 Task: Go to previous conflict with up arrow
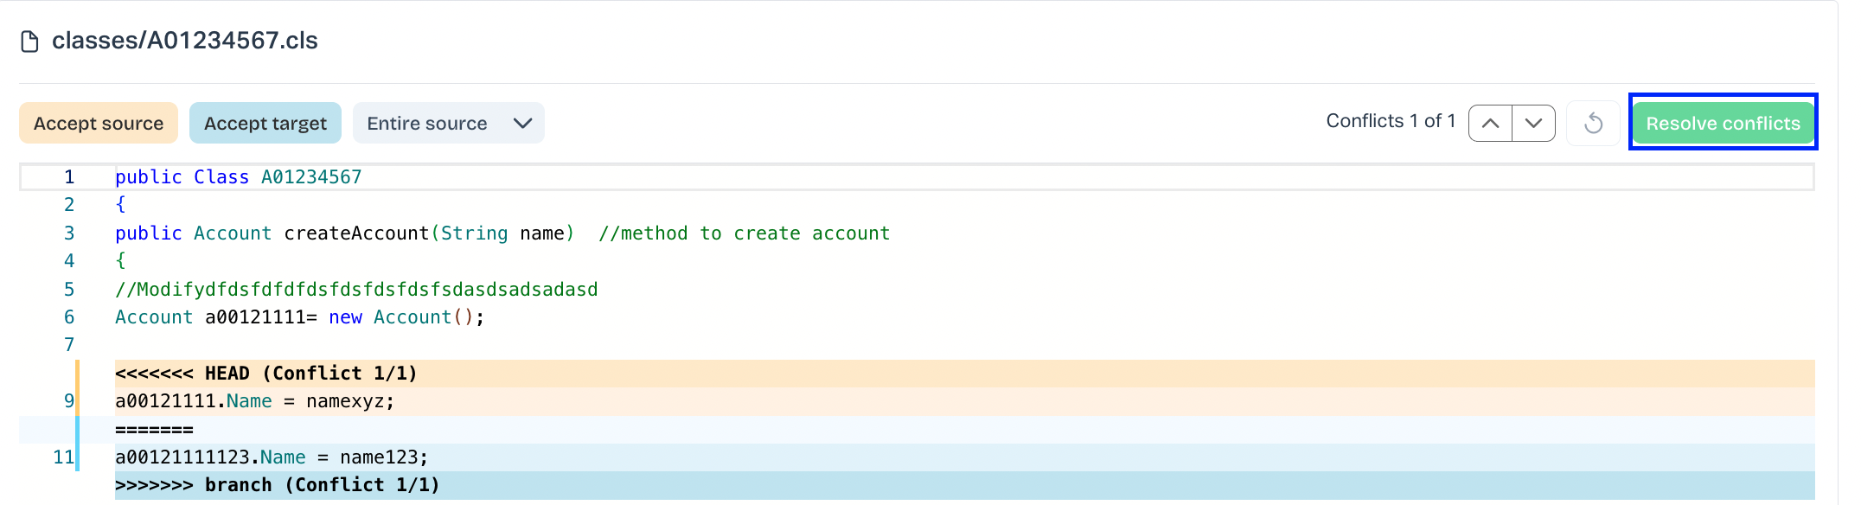point(1490,124)
